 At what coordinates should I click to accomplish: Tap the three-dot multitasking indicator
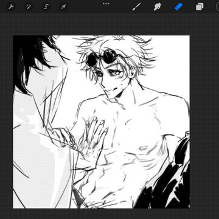click(106, 4)
